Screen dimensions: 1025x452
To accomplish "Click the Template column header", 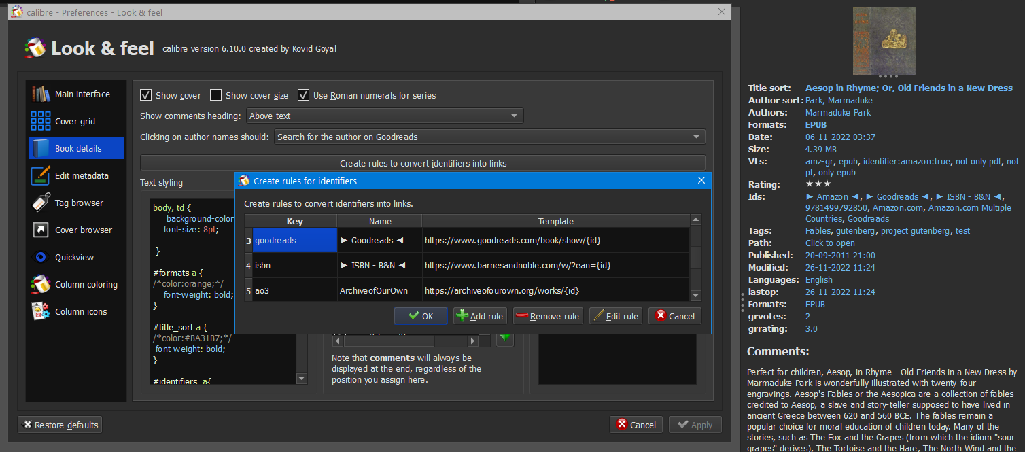I will [x=555, y=221].
